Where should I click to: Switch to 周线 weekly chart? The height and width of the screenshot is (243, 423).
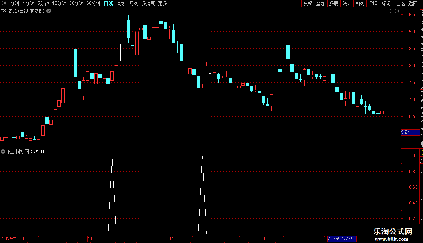[x=121, y=3]
